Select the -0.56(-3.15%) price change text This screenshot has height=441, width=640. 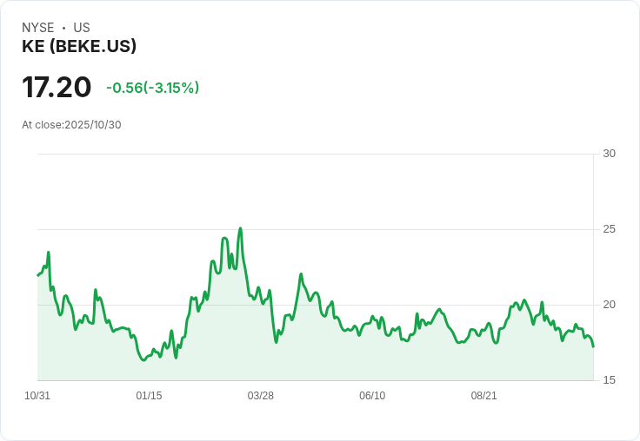pyautogui.click(x=152, y=88)
